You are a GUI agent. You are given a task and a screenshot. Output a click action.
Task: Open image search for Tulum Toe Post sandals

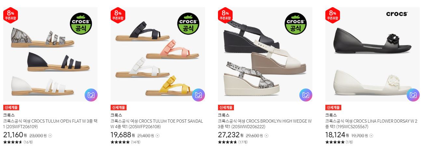tap(198, 95)
